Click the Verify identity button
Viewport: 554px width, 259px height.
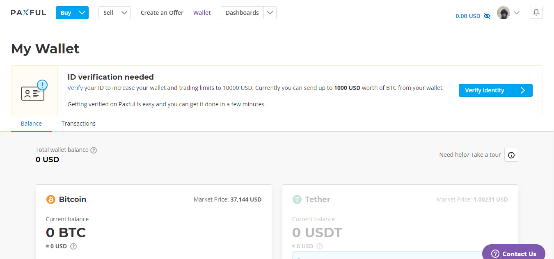pos(495,90)
